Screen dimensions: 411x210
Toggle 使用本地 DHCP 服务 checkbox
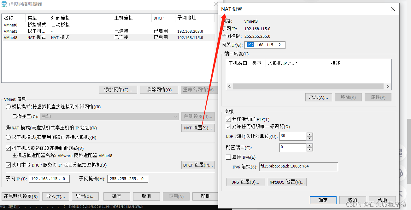[x=8, y=165]
